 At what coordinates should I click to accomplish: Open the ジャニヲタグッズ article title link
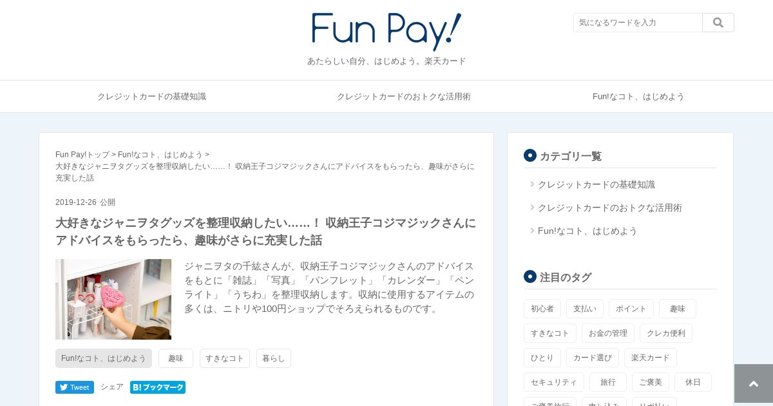click(x=265, y=231)
